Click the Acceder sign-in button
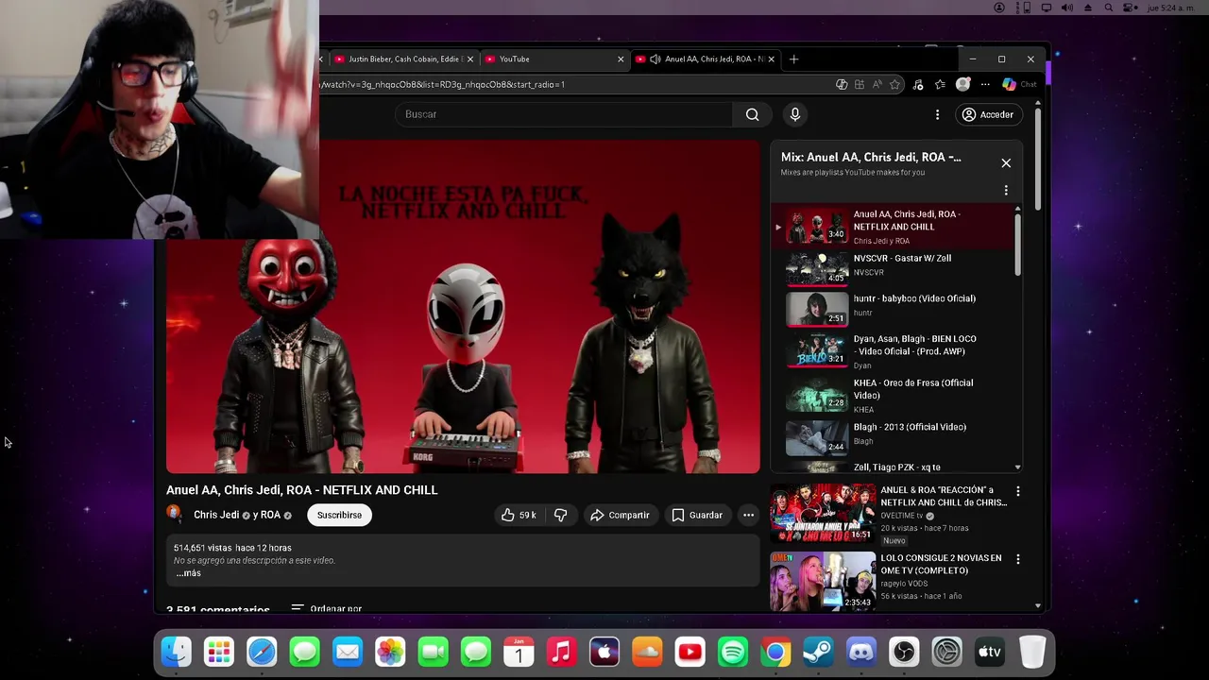 pyautogui.click(x=988, y=114)
